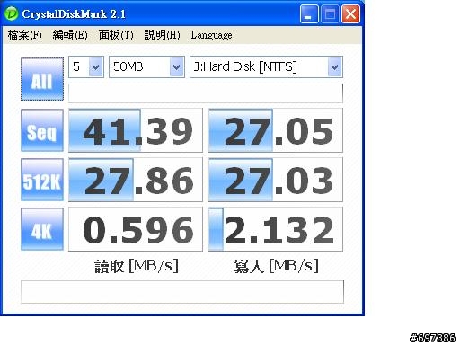This screenshot has height=345, width=460.
Task: Click the Seq write result 27.05
Action: [x=276, y=130]
